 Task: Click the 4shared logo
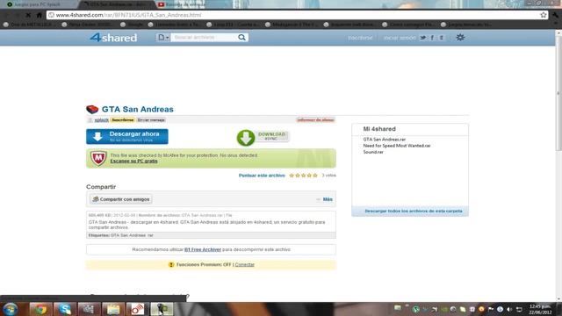113,37
